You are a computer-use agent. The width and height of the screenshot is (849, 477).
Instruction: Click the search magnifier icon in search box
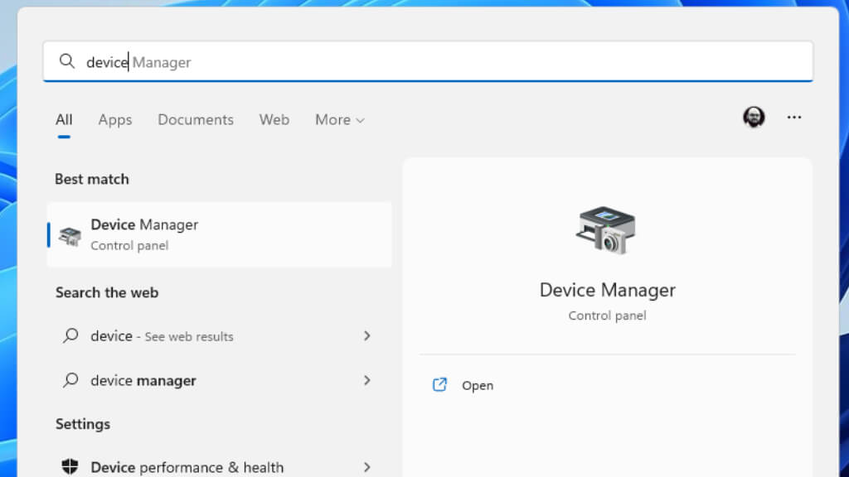tap(66, 61)
